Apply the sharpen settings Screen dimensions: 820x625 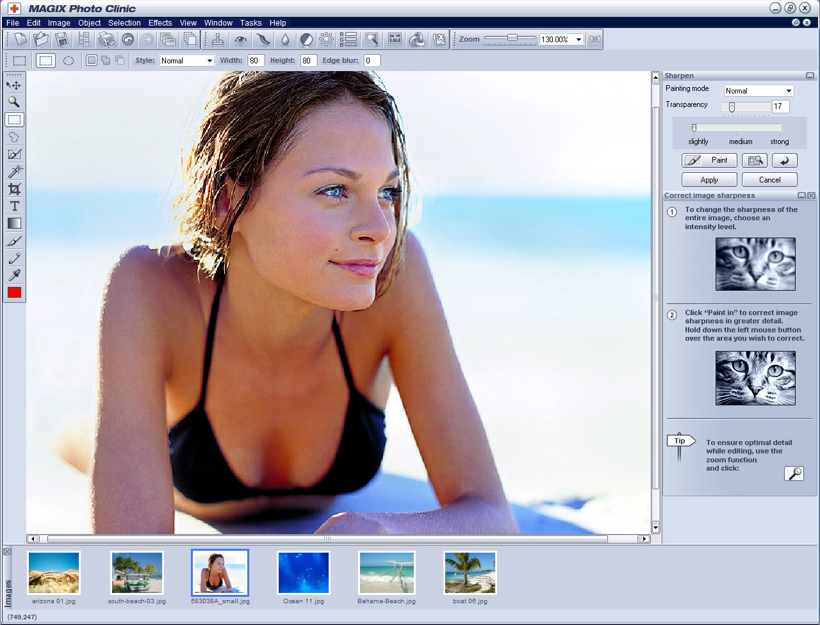pyautogui.click(x=709, y=179)
